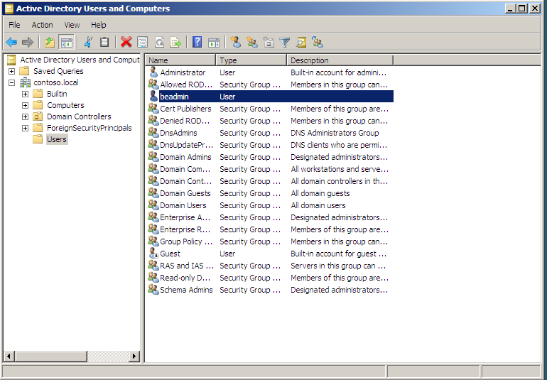Expand the Domain Controllers node
This screenshot has width=547, height=380.
click(25, 116)
